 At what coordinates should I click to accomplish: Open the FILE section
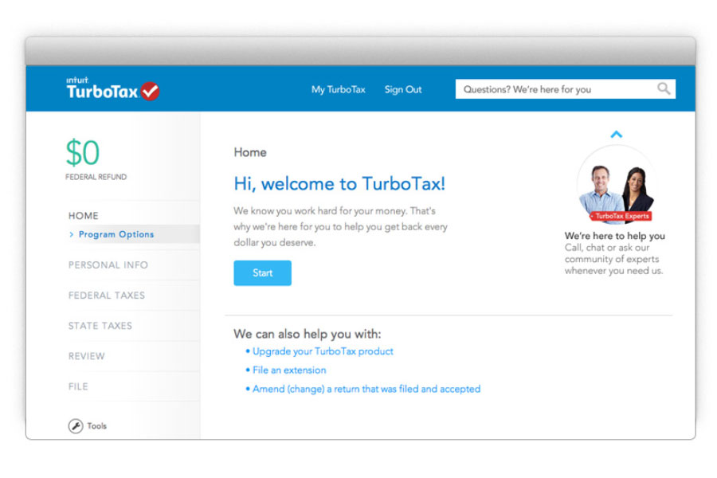(78, 386)
